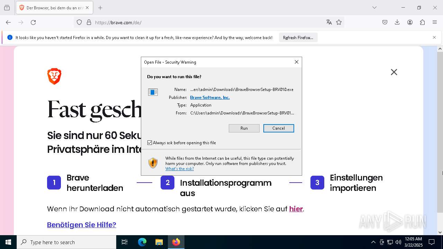Image resolution: width=443 pixels, height=249 pixels.
Task: Open File Explorer from the taskbar
Action: pyautogui.click(x=159, y=242)
